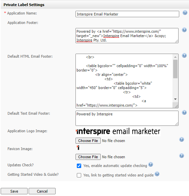This screenshot has height=196, width=189.
Task: Open help icon beside automatic update checking
Action: 151,164
